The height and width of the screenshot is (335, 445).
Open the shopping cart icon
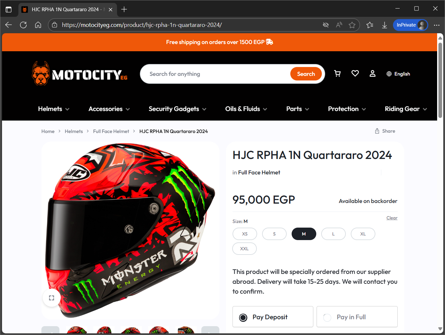click(x=337, y=74)
